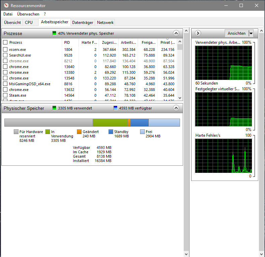Click the Gesamt 8138 MB value

click(x=104, y=156)
